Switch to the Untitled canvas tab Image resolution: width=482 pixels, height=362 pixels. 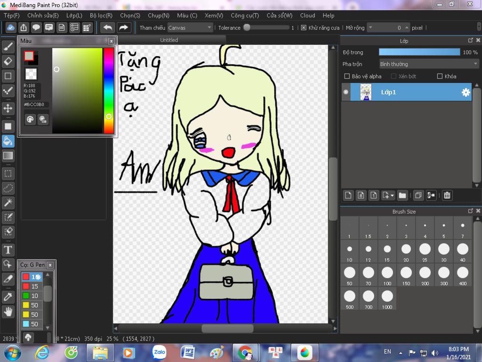169,40
